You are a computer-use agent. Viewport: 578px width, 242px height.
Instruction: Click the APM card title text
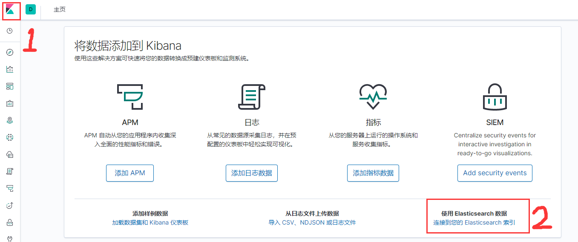click(x=130, y=122)
